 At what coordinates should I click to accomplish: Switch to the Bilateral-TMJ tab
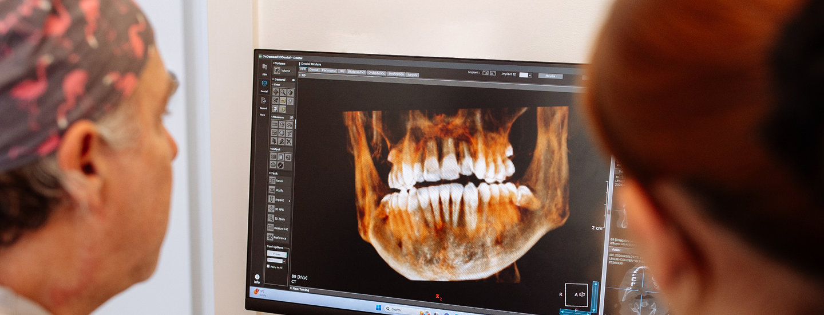(x=356, y=72)
